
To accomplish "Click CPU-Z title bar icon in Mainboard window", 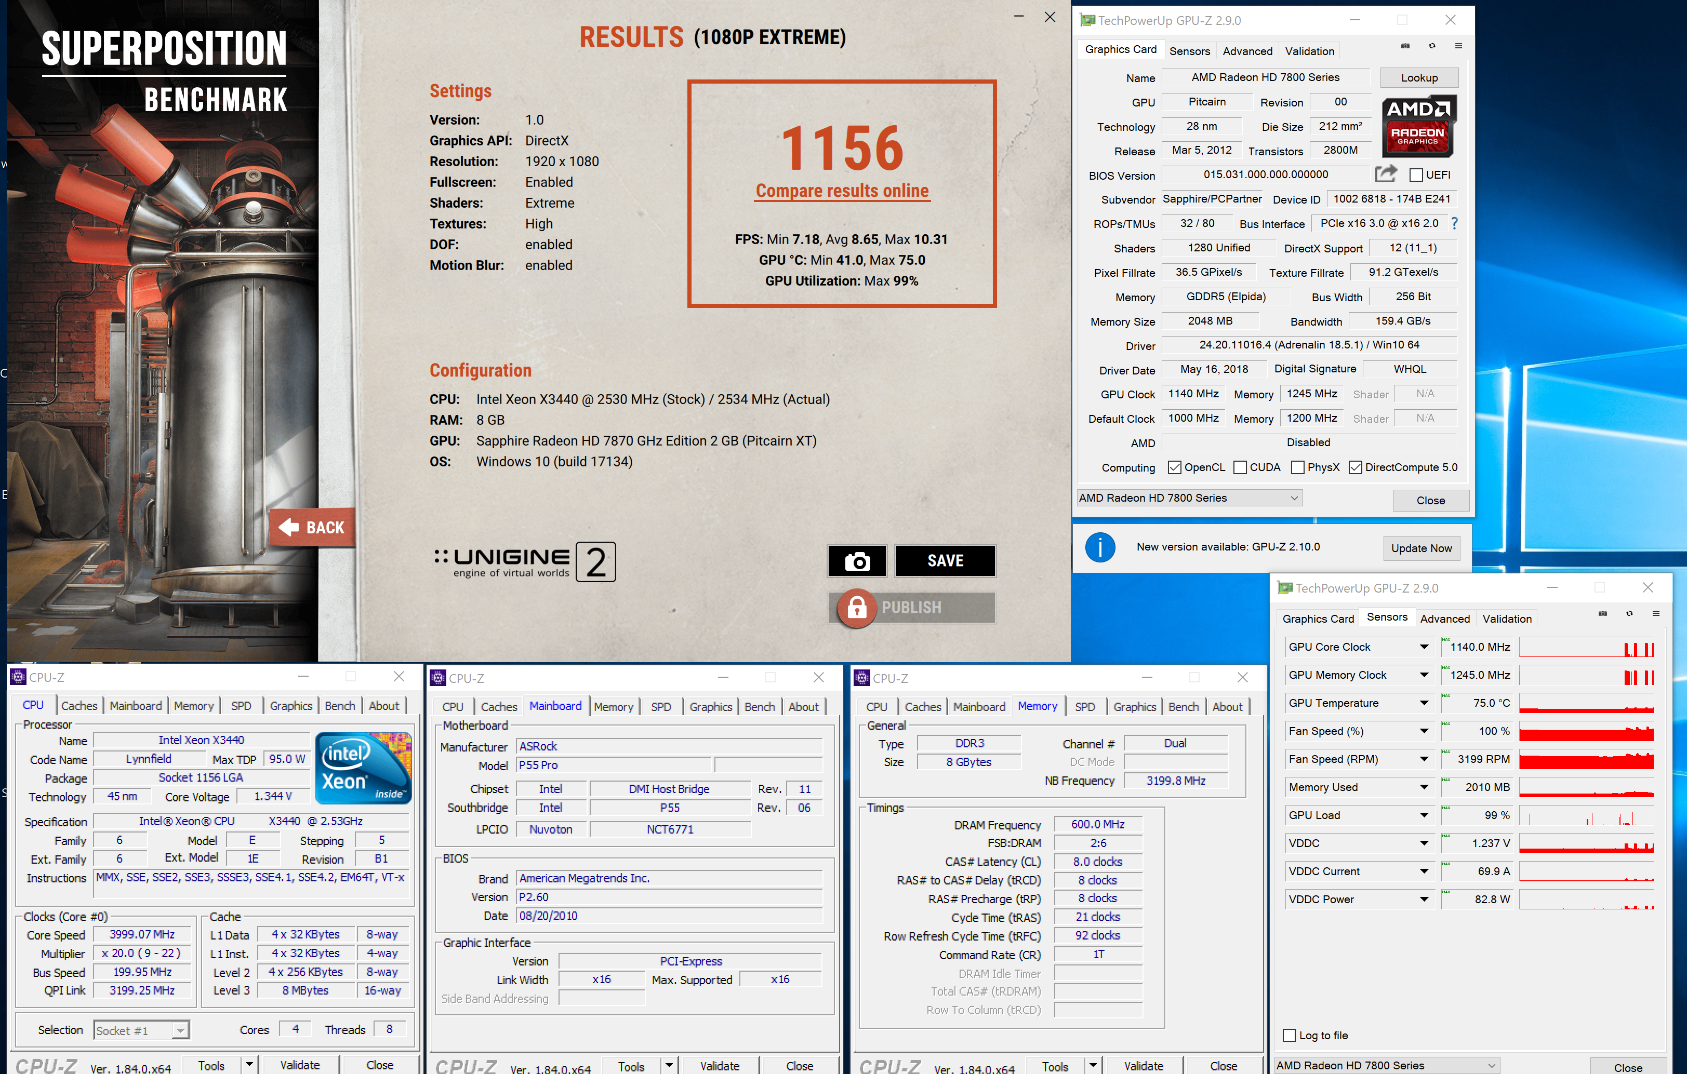I will pyautogui.click(x=438, y=678).
